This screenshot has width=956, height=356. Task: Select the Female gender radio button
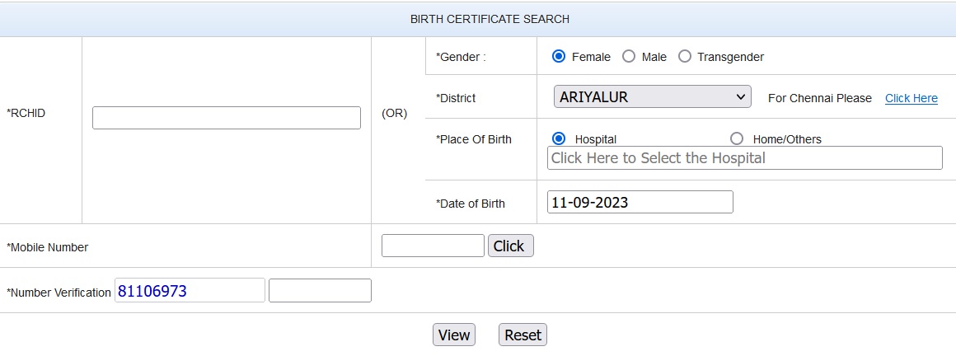click(559, 57)
